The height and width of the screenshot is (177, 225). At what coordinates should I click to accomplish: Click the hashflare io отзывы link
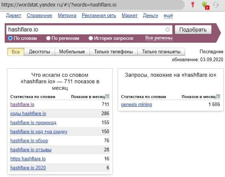[x=31, y=150]
